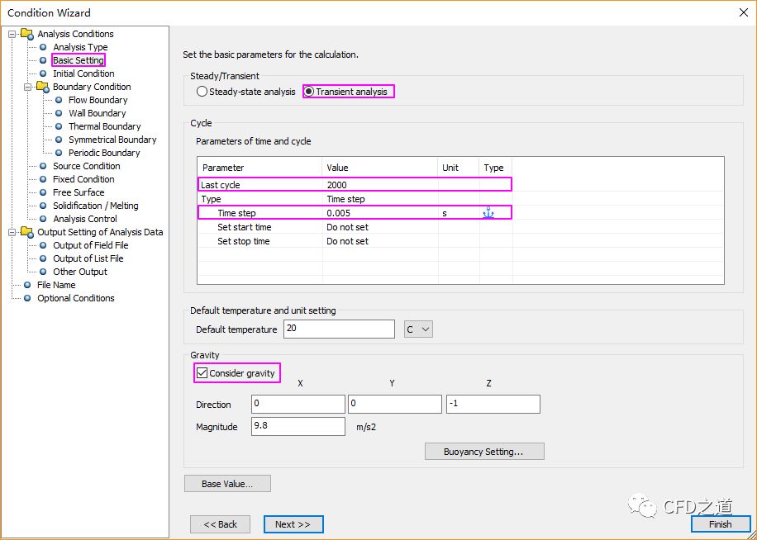The height and width of the screenshot is (540, 757).
Task: Click the Default temperature input field
Action: coord(339,329)
